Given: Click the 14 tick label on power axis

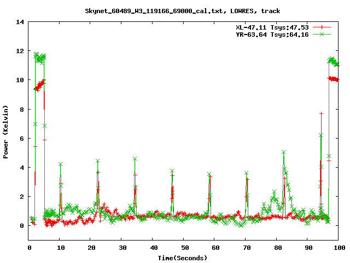Looking at the screenshot, I should (x=20, y=22).
